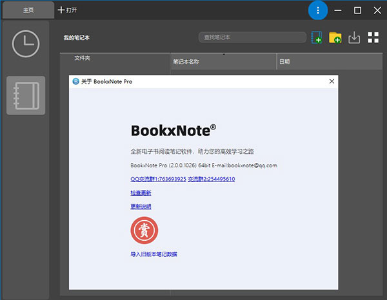Maximize the BookxNote main window
The height and width of the screenshot is (300, 387).
(357, 10)
